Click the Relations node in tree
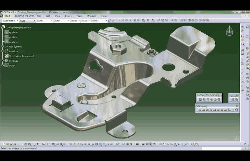 tap(14, 51)
